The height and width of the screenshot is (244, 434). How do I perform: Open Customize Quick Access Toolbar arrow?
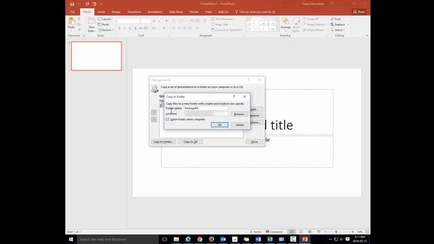pyautogui.click(x=101, y=4)
